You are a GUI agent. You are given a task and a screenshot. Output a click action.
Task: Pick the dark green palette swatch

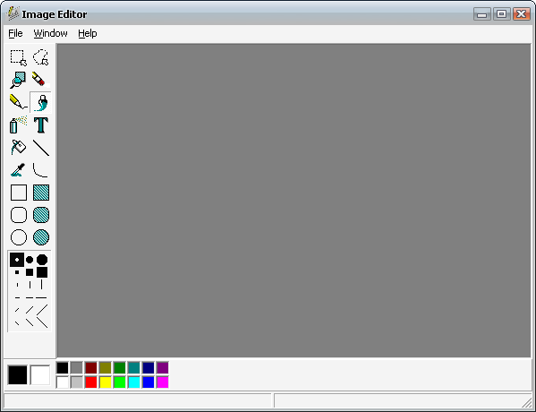pyautogui.click(x=120, y=368)
